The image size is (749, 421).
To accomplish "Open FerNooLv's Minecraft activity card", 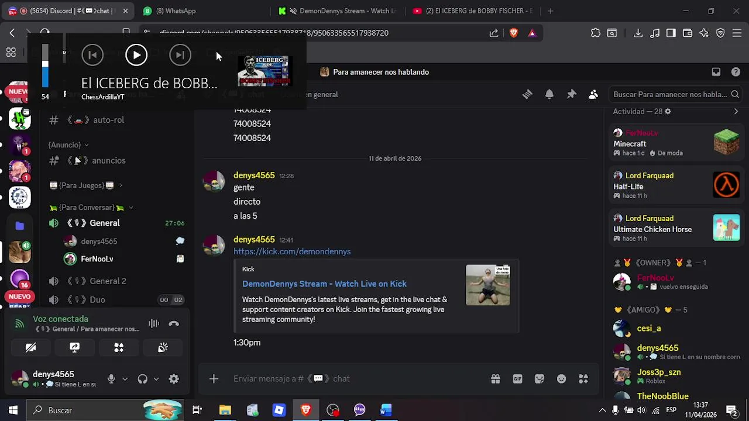I will [676, 143].
